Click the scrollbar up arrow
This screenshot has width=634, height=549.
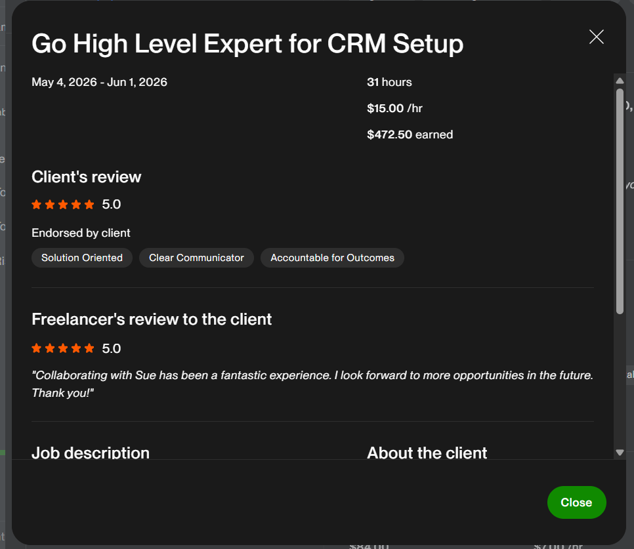click(x=620, y=81)
